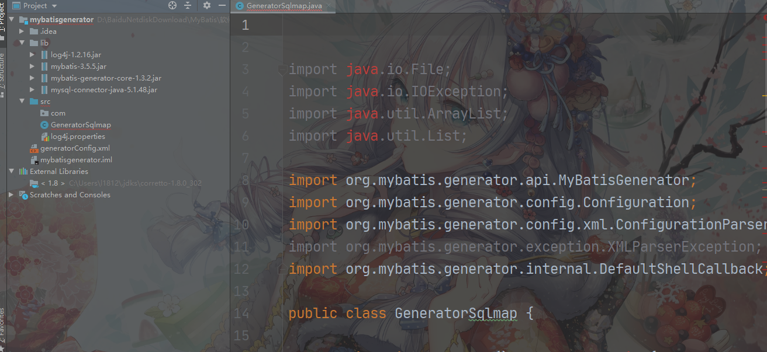Click the locate/select opened file target icon
This screenshot has width=767, height=352.
point(172,5)
